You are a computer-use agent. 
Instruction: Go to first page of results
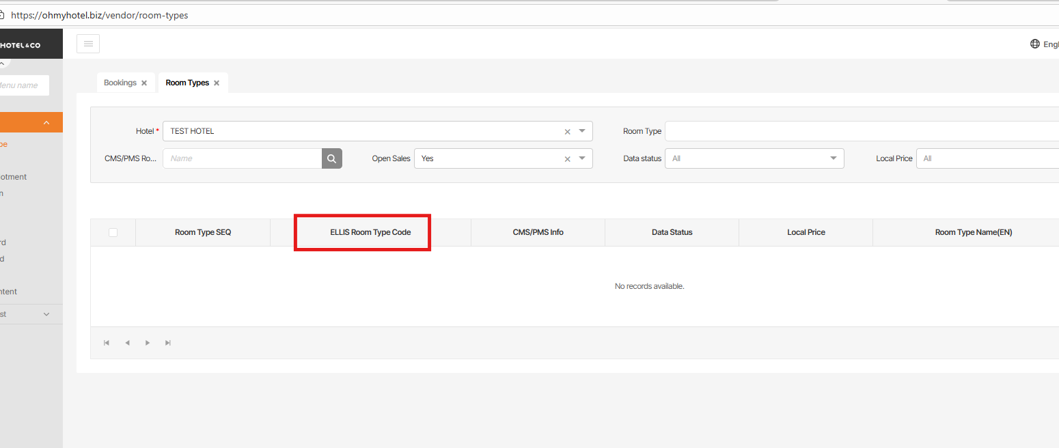(107, 343)
